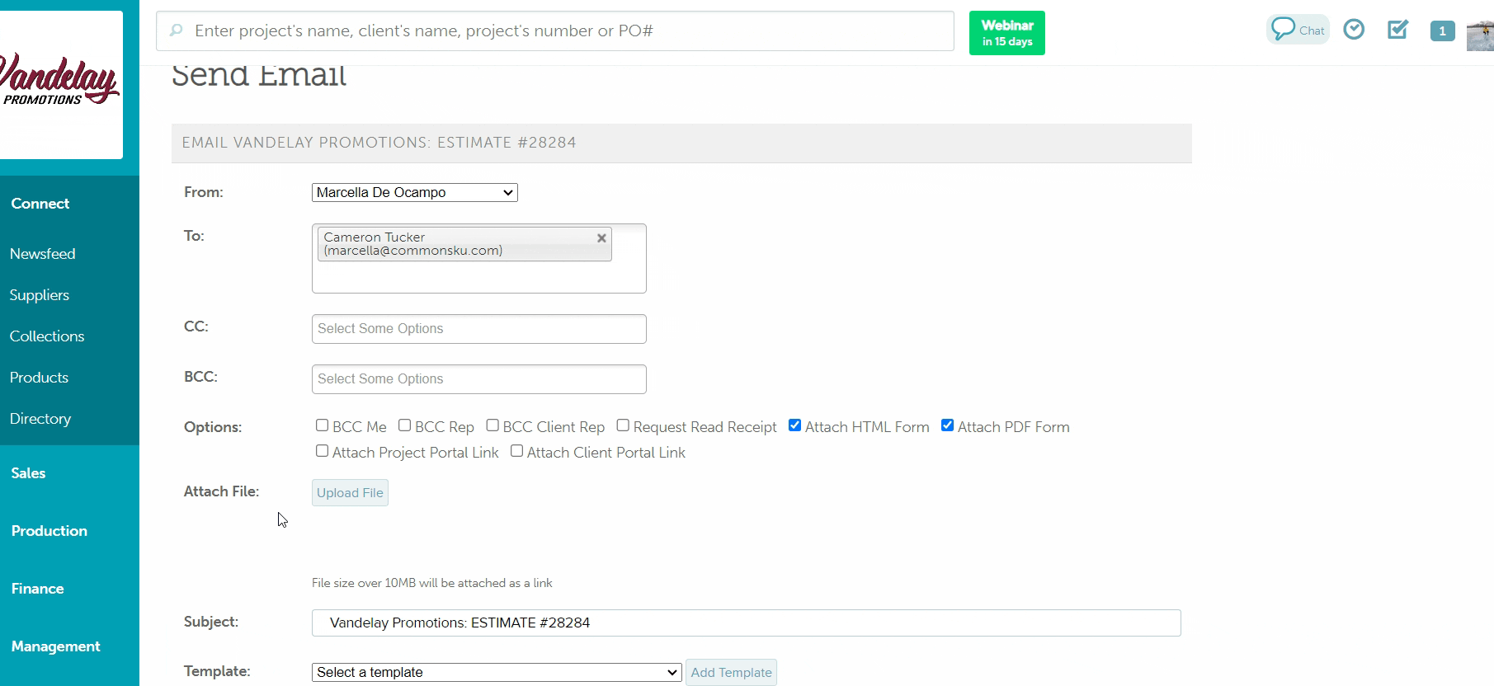Go to Production section in sidebar
The height and width of the screenshot is (686, 1494).
coord(49,531)
